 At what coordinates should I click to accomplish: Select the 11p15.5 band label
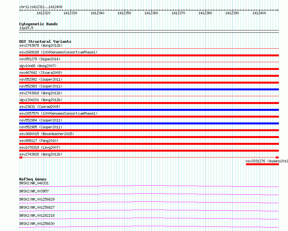coord(26,28)
